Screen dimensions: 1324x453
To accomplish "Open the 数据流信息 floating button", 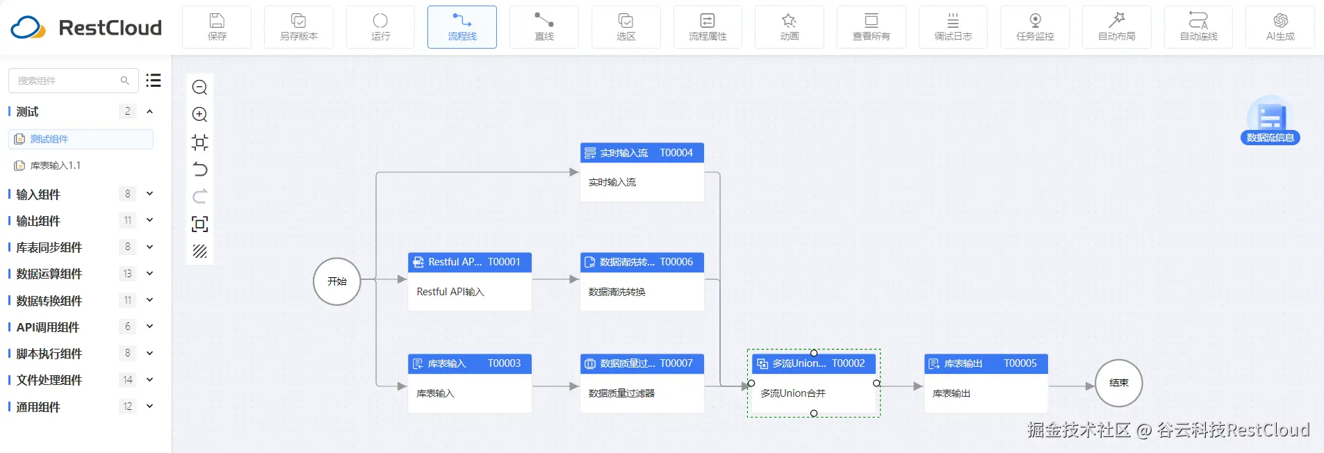I will 1270,121.
